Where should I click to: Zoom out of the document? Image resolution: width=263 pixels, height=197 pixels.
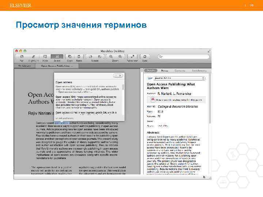pyautogui.click(x=111, y=57)
